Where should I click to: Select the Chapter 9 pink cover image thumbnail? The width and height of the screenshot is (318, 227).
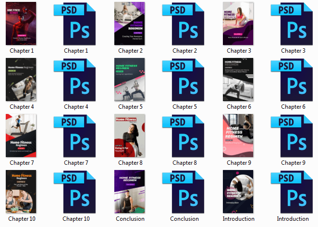[x=238, y=136]
